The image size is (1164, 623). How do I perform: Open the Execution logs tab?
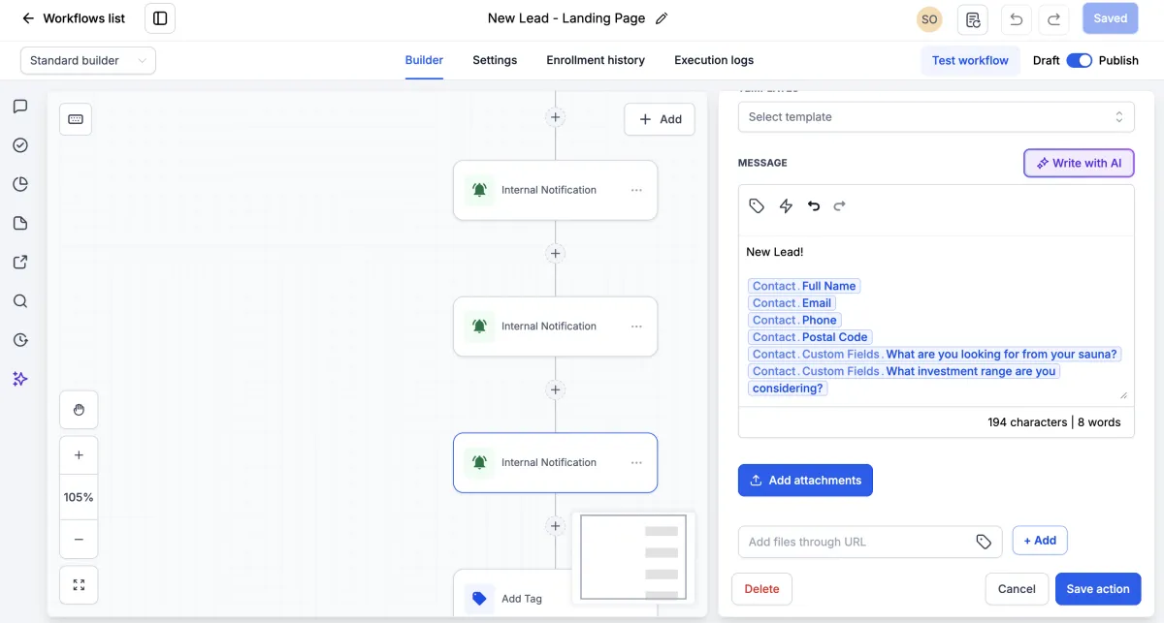[x=714, y=60]
